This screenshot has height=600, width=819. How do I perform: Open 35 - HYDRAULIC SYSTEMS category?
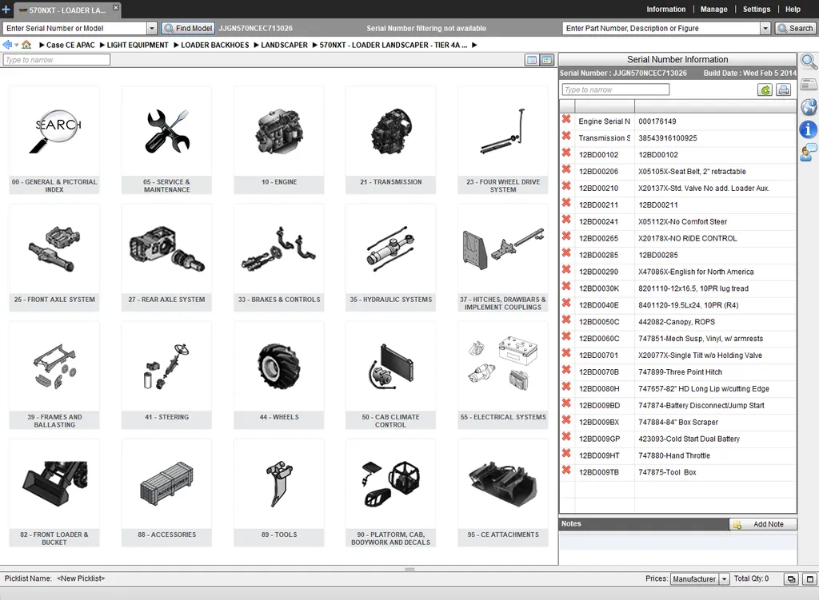(390, 258)
